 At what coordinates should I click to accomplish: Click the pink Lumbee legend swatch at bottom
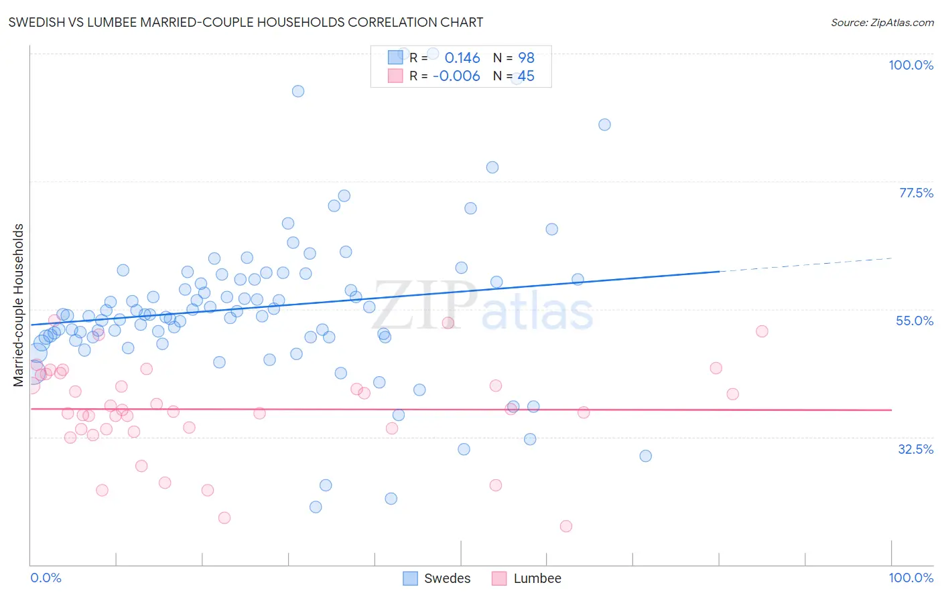pos(499,578)
